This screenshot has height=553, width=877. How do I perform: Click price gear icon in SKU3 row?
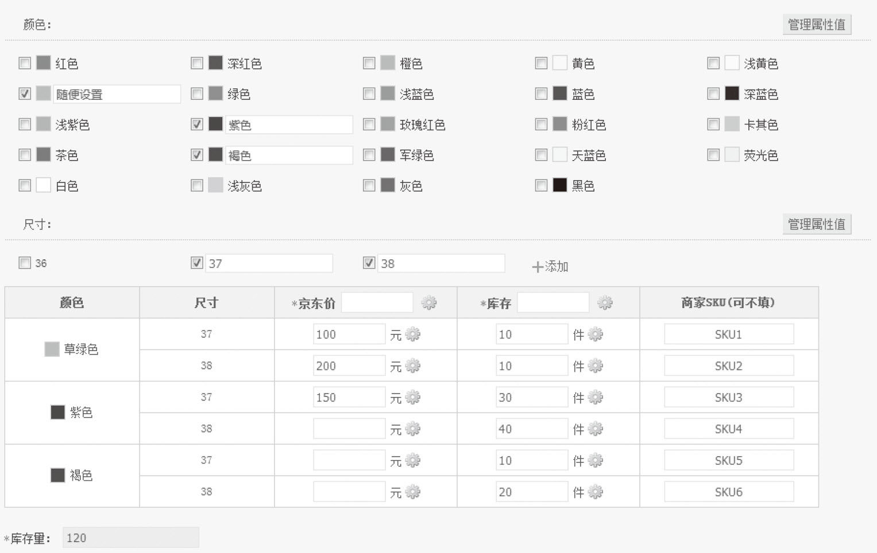tap(413, 398)
